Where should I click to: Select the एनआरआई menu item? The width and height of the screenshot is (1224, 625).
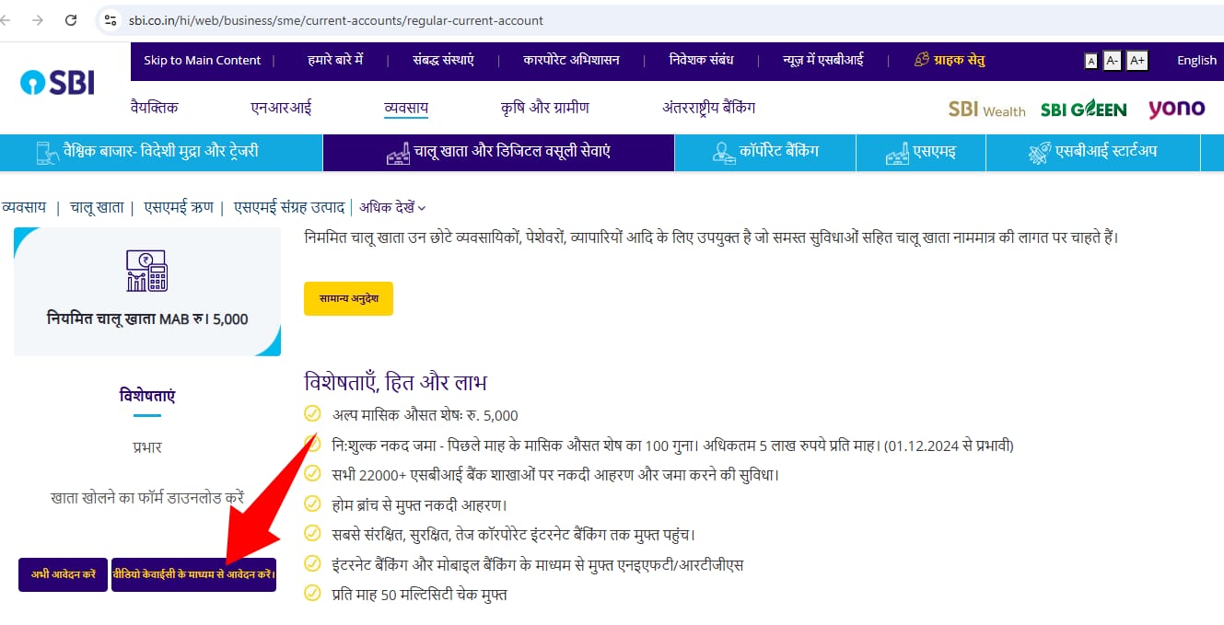coord(281,108)
